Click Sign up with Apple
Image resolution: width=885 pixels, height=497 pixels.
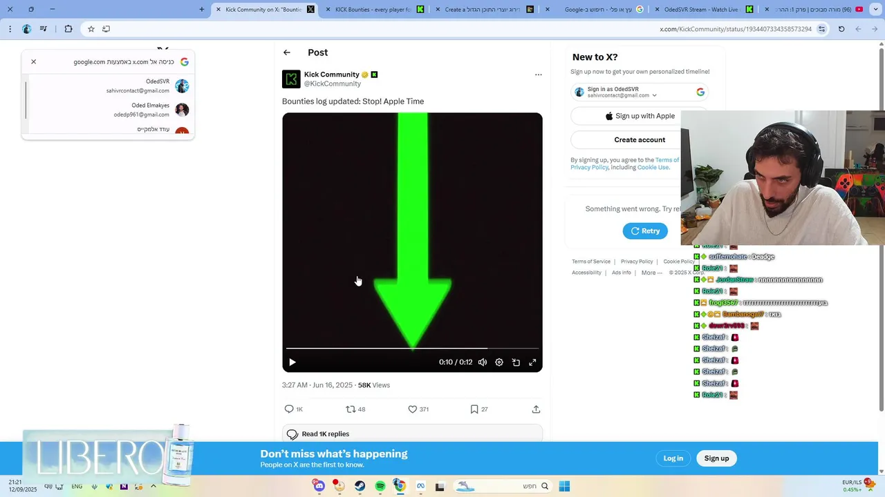click(640, 116)
